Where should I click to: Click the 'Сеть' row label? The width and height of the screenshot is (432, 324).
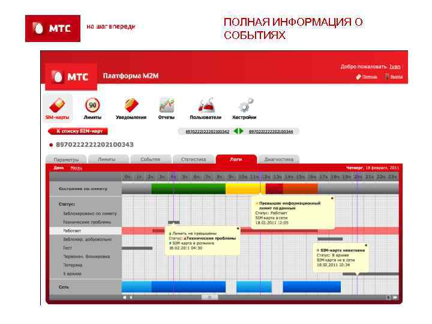(x=64, y=287)
